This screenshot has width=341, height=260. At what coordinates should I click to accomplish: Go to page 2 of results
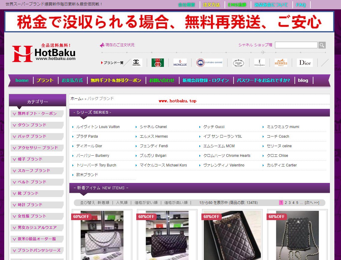tap(286, 203)
